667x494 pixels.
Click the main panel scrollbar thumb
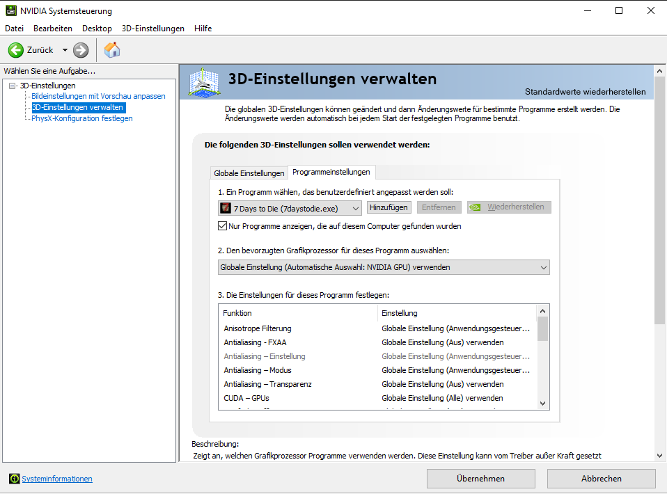point(660,200)
